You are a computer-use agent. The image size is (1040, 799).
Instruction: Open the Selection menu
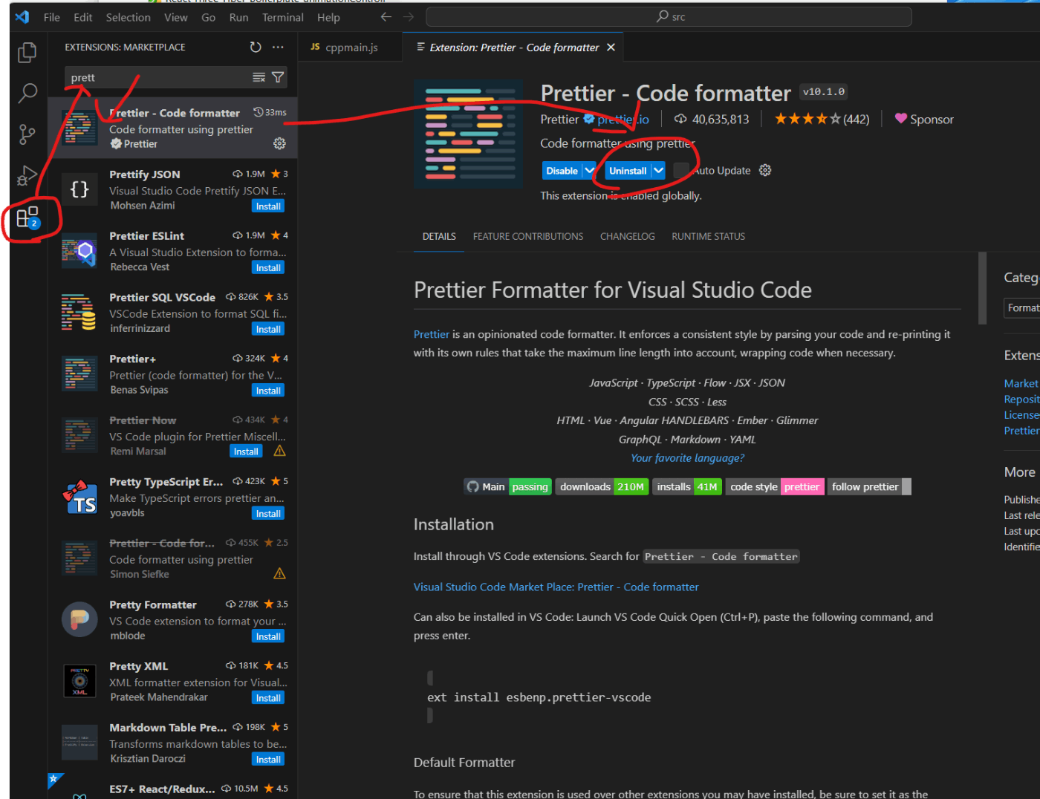tap(128, 17)
